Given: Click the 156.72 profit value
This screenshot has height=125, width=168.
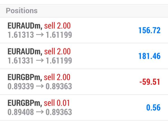Looking at the screenshot, I should tap(149, 30).
